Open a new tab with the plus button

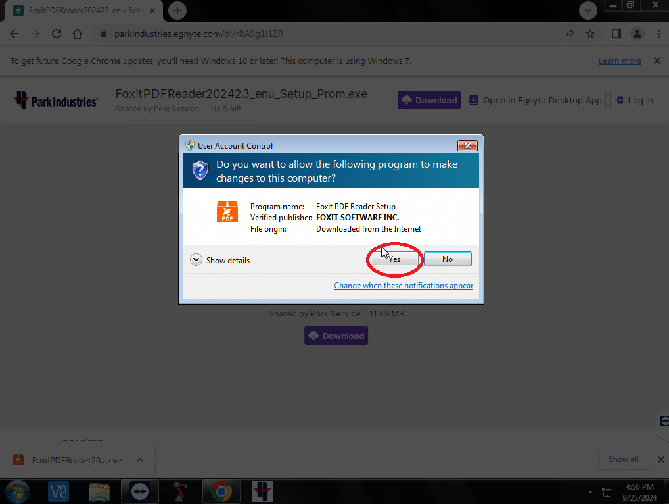[x=177, y=11]
